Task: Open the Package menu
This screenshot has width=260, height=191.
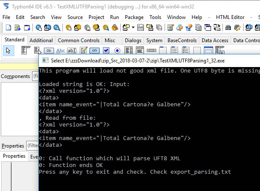Action: point(134,17)
